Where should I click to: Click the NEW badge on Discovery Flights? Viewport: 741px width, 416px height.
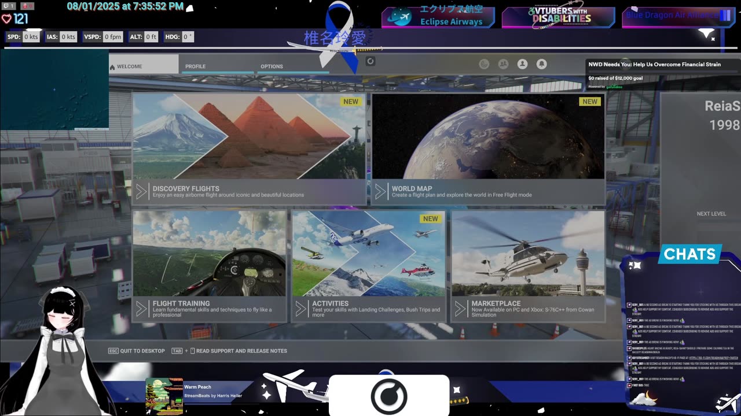(351, 101)
